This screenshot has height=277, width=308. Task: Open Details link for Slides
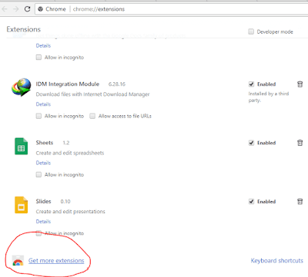(43, 222)
